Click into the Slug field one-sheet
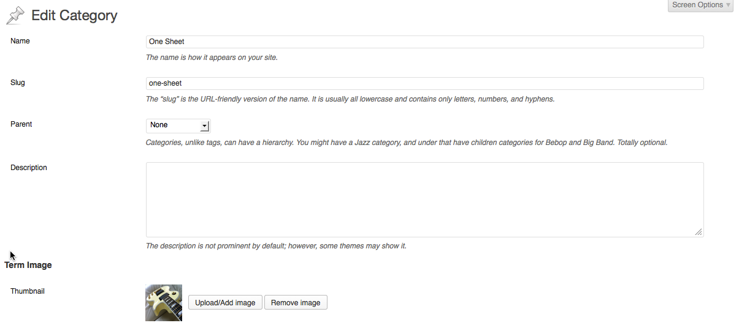This screenshot has height=331, width=739. [424, 83]
